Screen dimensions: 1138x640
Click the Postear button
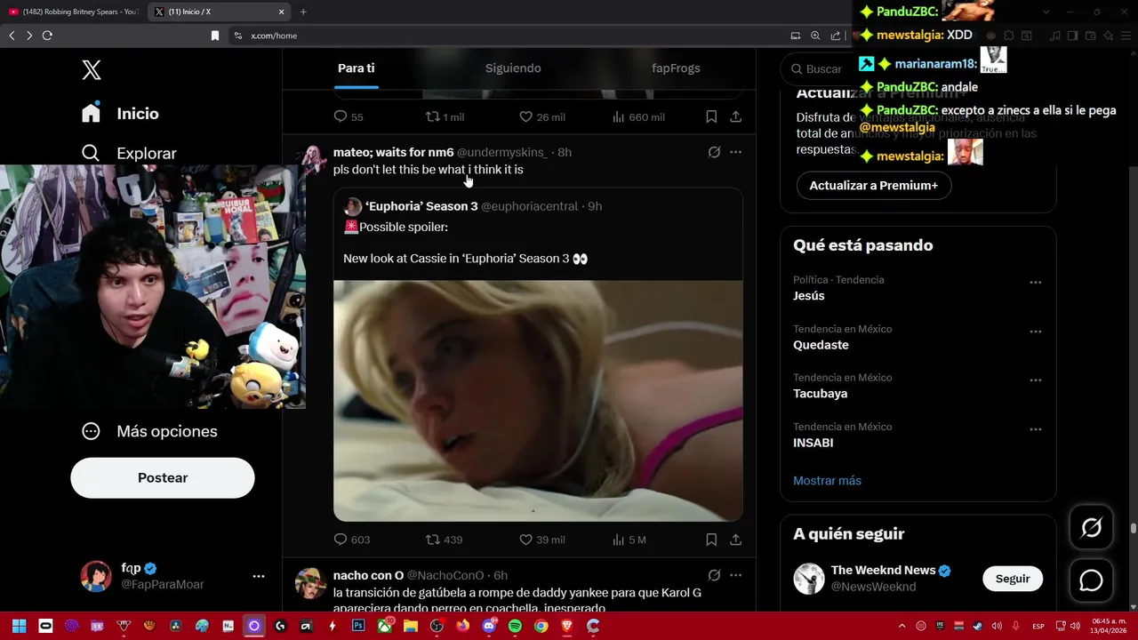(x=163, y=478)
